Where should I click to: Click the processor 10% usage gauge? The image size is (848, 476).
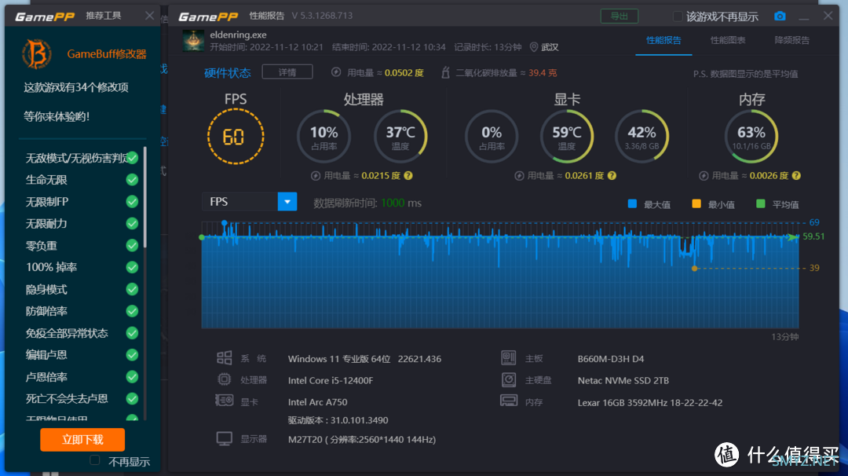323,137
